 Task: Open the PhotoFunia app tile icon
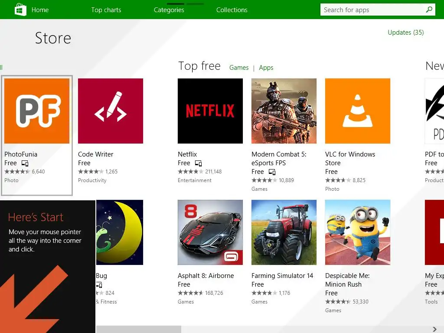pos(37,111)
